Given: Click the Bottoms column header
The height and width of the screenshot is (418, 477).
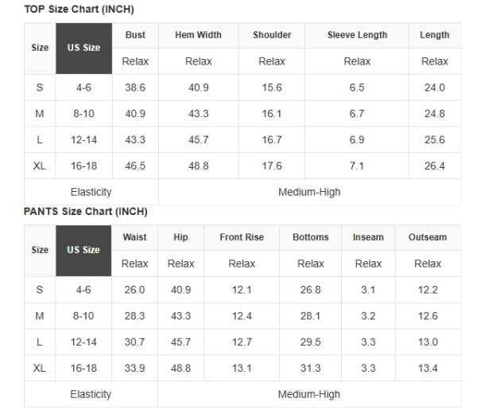Looking at the screenshot, I should [x=310, y=237].
